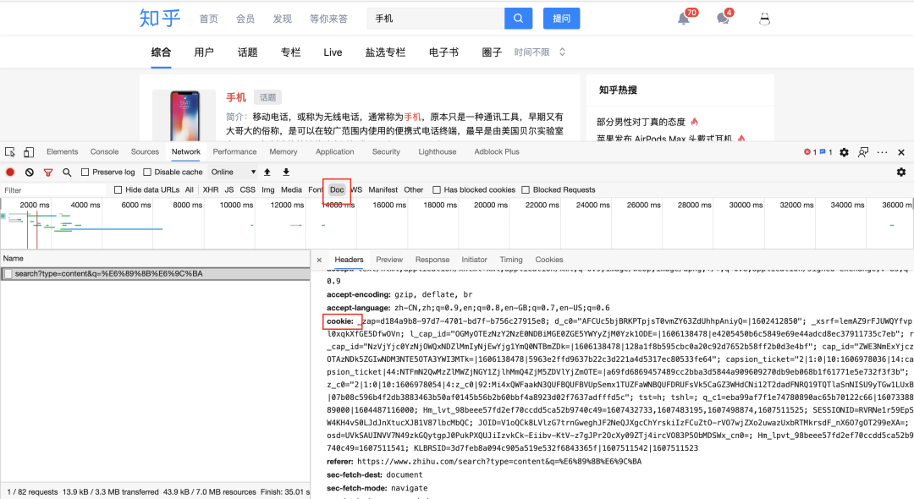Click the 提问 ask question button
914x499 pixels.
tap(561, 18)
